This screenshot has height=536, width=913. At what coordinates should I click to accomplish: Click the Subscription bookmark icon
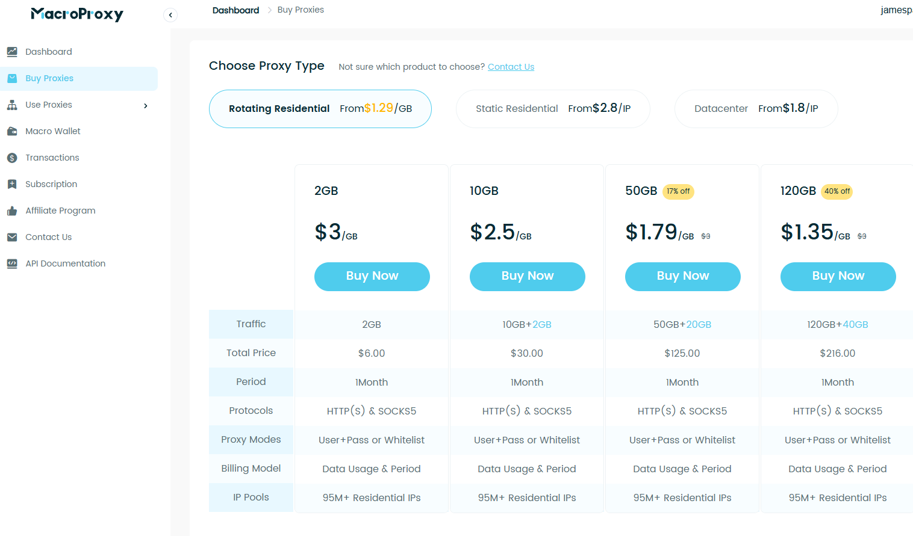pyautogui.click(x=12, y=184)
